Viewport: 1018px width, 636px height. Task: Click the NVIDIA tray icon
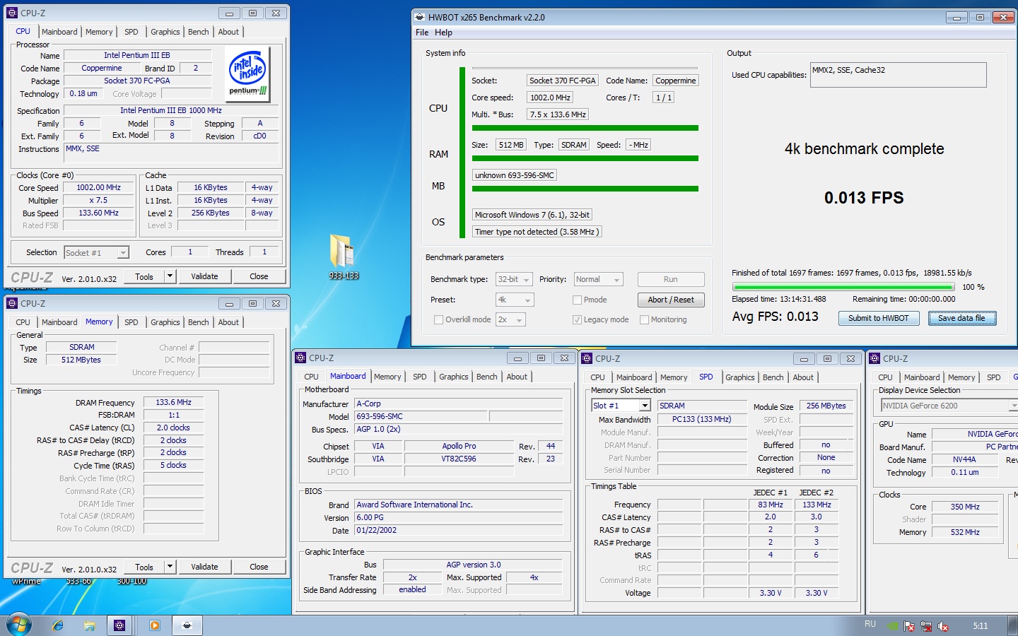click(x=893, y=626)
